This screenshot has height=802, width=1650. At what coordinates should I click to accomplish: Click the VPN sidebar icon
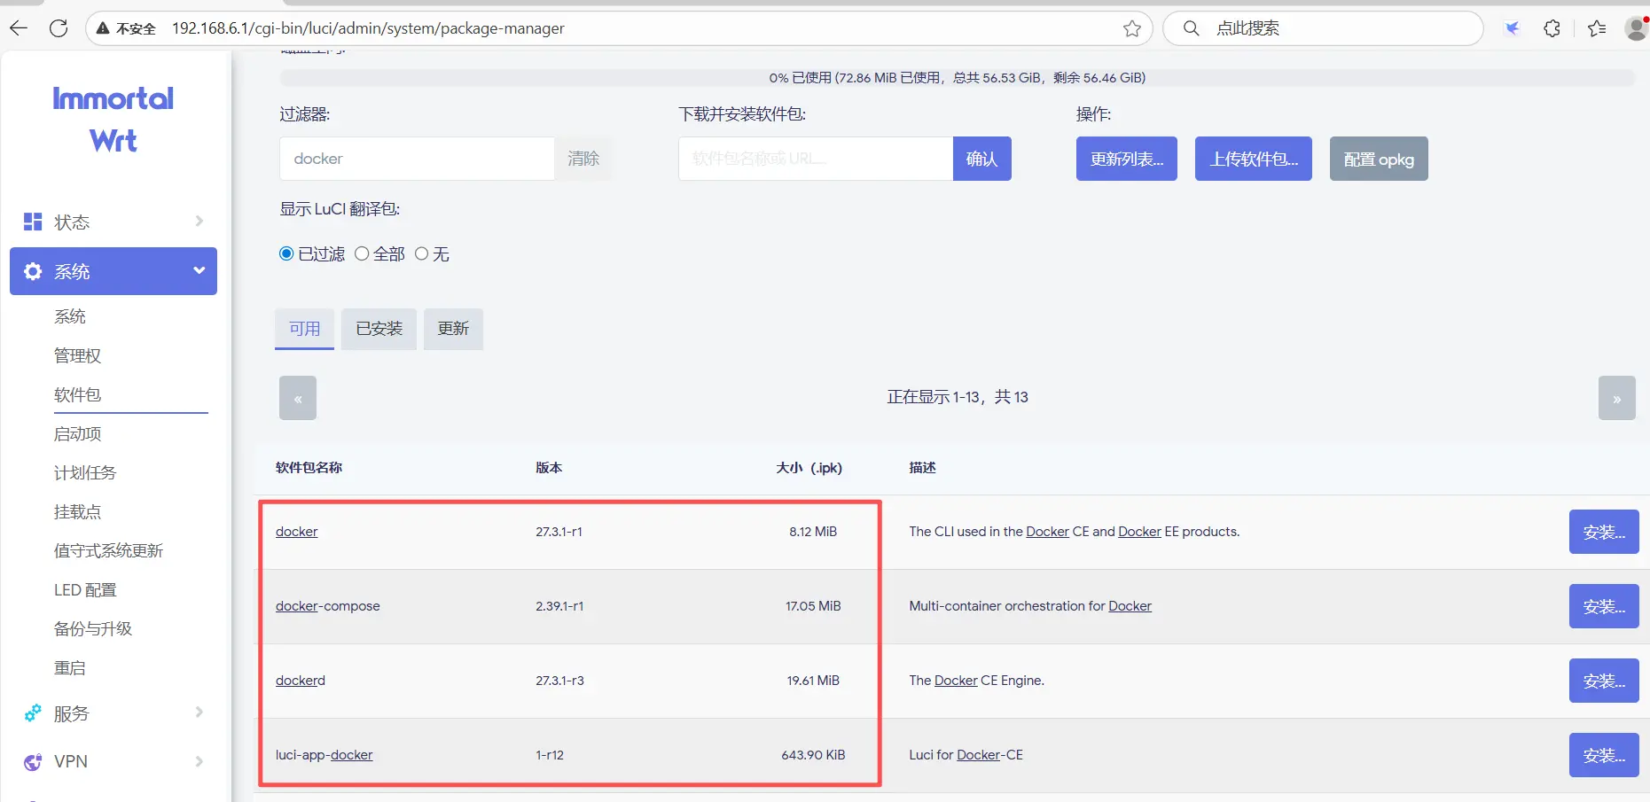tap(33, 762)
